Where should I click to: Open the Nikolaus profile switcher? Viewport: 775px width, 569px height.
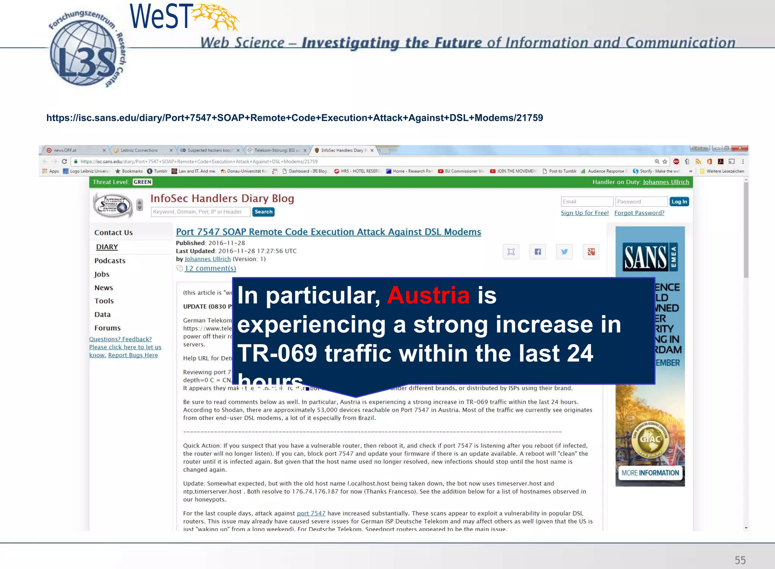(x=699, y=148)
